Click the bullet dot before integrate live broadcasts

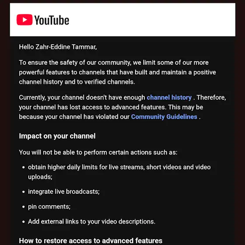[x=24, y=192]
